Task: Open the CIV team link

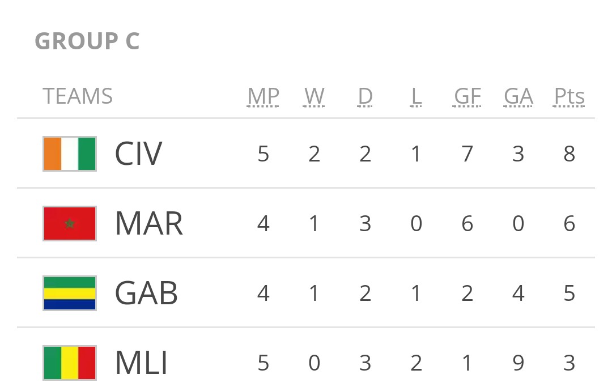Action: tap(138, 154)
